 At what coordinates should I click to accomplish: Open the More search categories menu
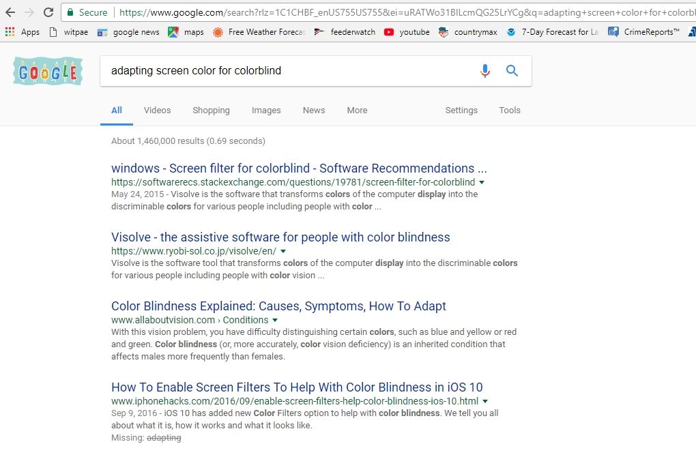click(358, 110)
